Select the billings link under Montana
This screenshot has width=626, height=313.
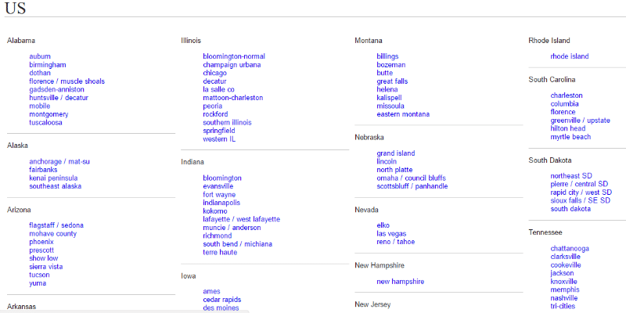coord(387,56)
